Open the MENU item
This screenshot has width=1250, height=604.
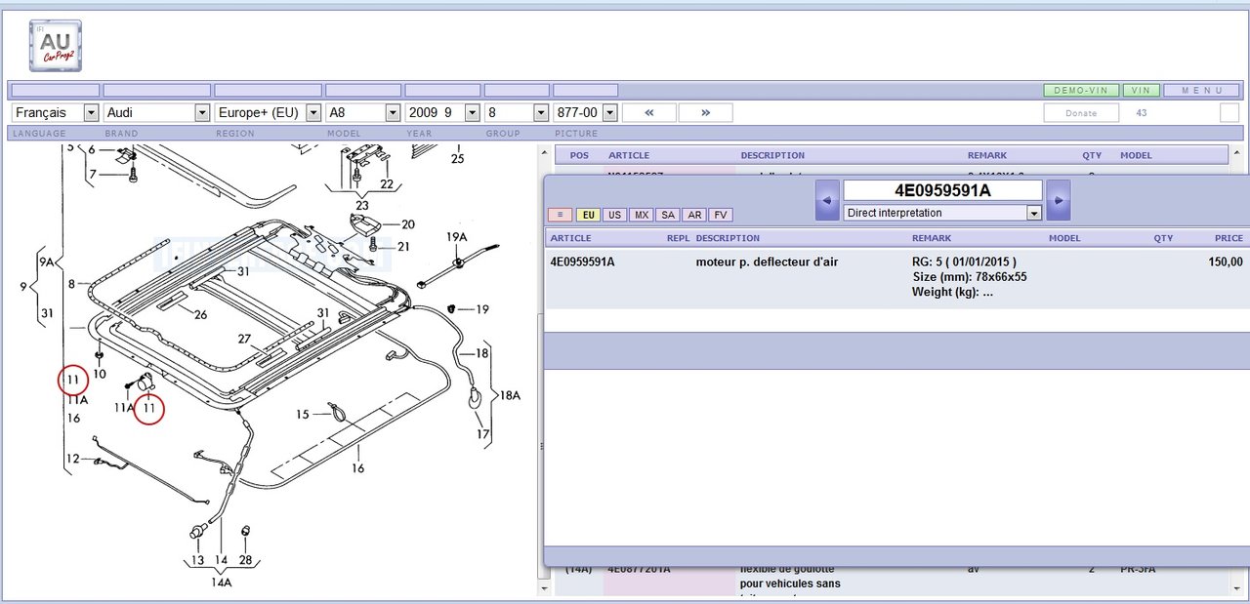(1201, 90)
